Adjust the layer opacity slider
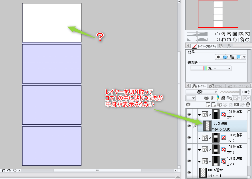 click(230, 92)
